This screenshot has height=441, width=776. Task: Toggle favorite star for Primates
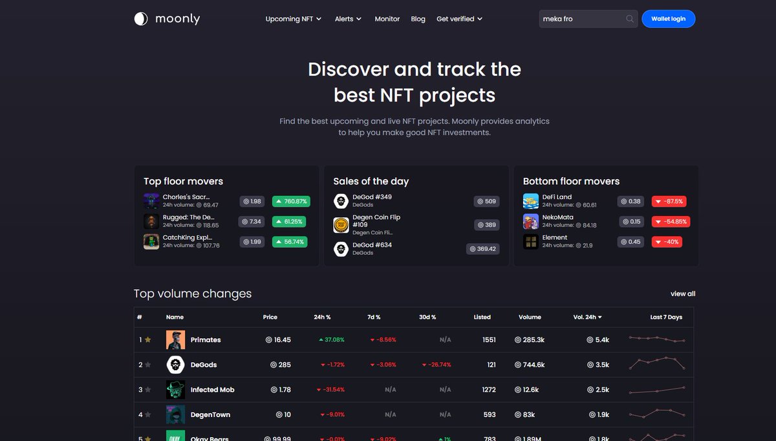(x=148, y=339)
